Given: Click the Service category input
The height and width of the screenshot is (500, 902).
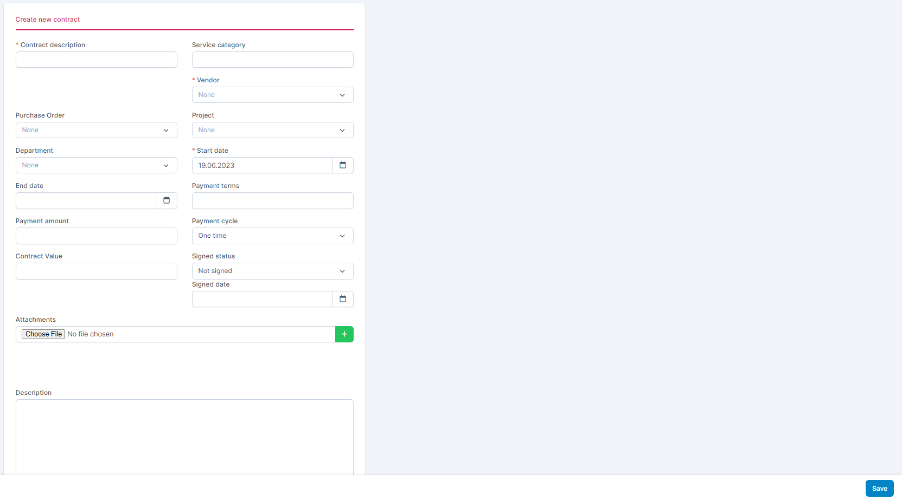Looking at the screenshot, I should click(272, 60).
